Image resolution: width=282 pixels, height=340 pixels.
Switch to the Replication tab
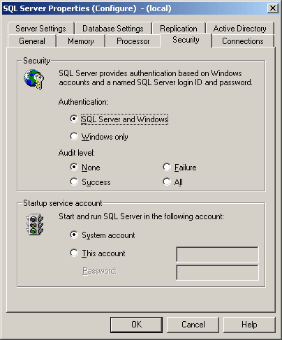(179, 29)
